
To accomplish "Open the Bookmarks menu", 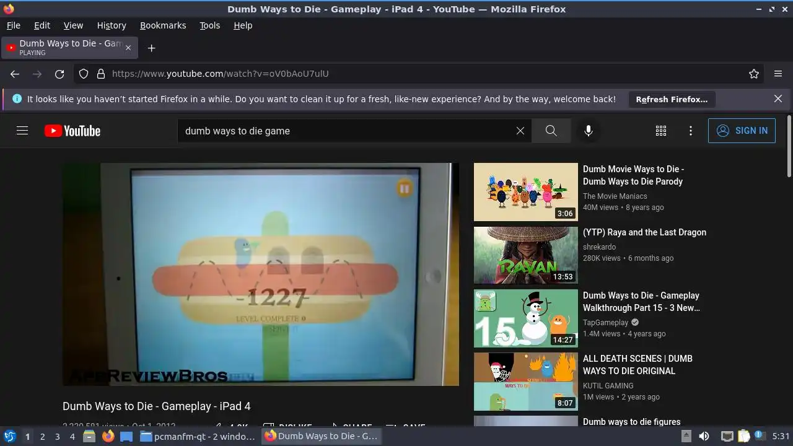I will click(163, 25).
